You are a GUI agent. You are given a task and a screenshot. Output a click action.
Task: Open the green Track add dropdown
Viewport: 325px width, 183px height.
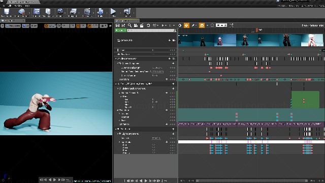click(120, 30)
